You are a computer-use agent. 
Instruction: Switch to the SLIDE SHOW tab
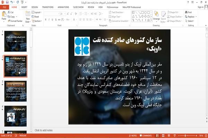78,7
